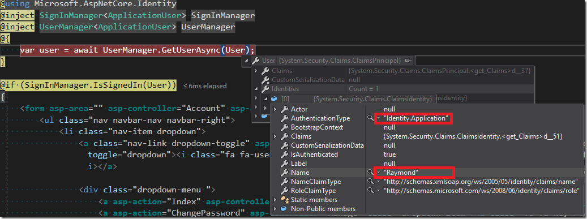Collapse the User ClaimsPrincipal datatip arrow
This screenshot has width=587, height=219.
point(247,61)
